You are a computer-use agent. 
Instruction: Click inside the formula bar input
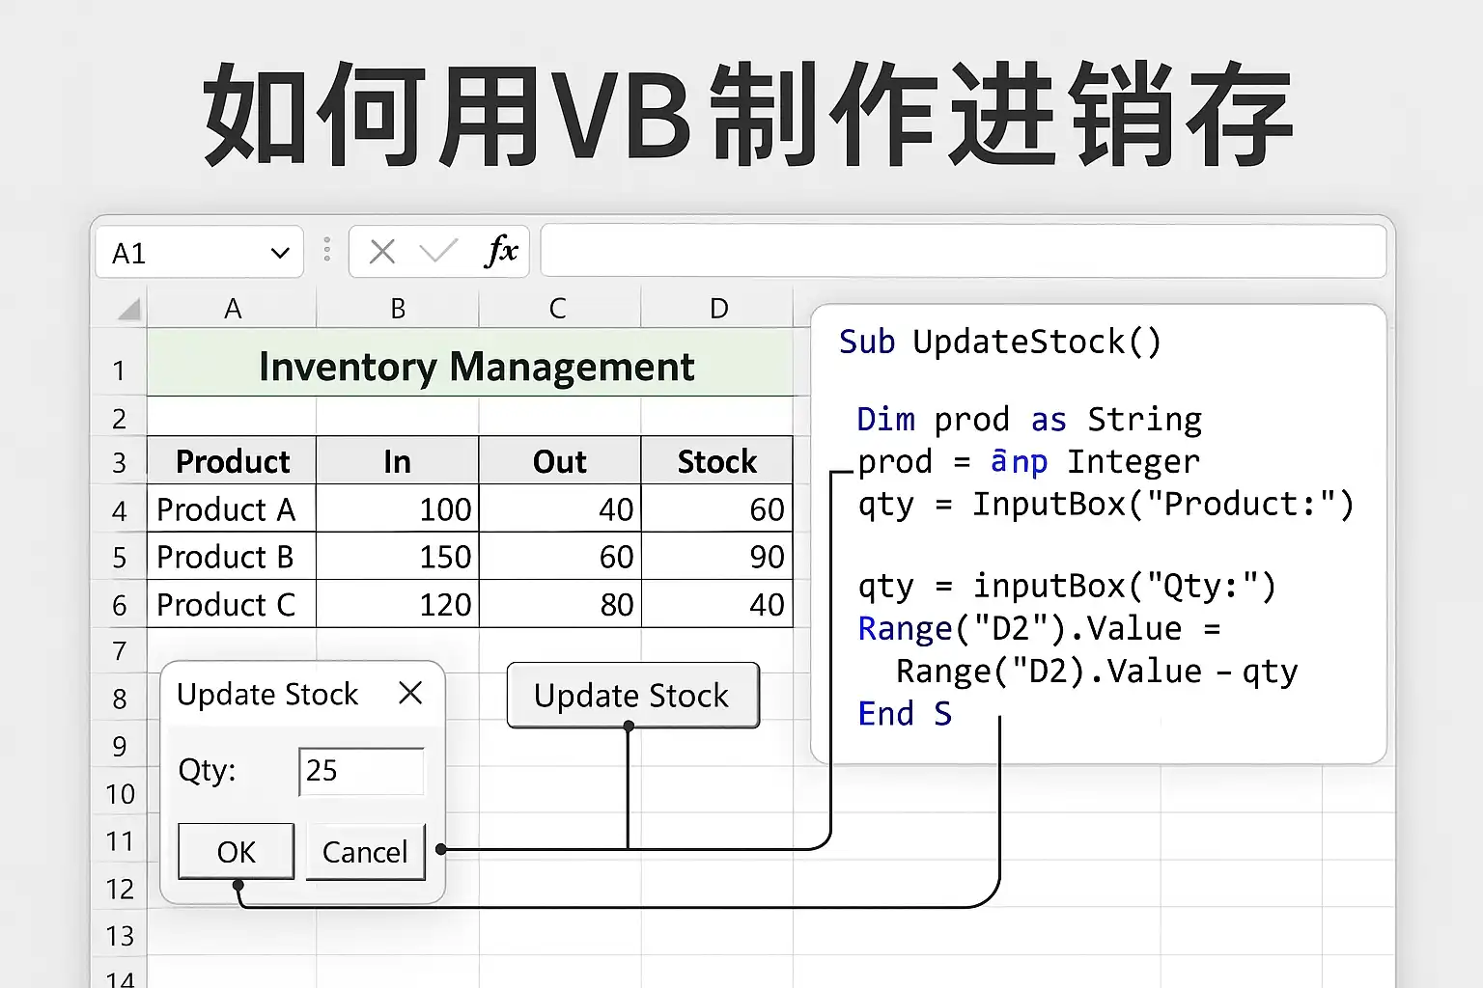point(962,252)
